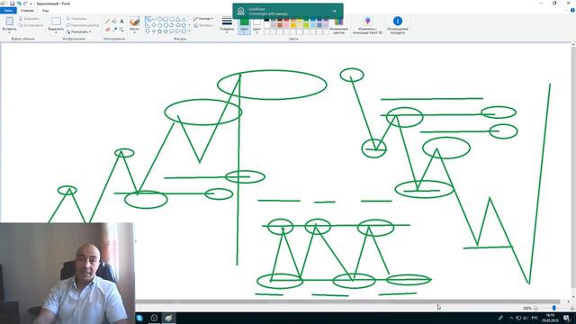Viewport: 576px width, 324px height.
Task: Pick the light blue palette swatch
Action: click(x=313, y=25)
